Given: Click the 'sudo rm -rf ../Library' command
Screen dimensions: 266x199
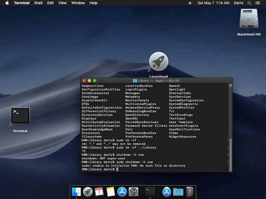Looking at the screenshot, I should tap(136, 147).
